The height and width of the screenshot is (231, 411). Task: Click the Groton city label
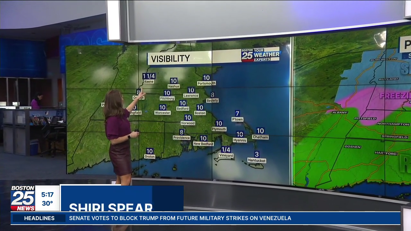coord(150,157)
